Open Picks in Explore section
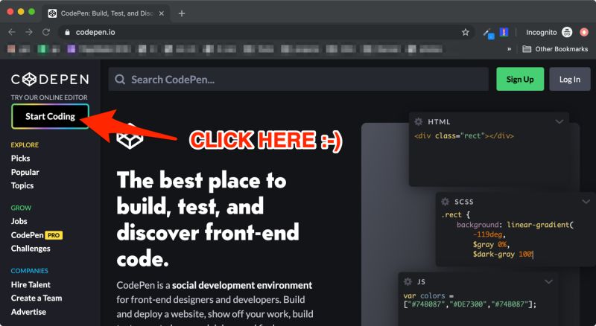This screenshot has width=596, height=326. point(21,158)
